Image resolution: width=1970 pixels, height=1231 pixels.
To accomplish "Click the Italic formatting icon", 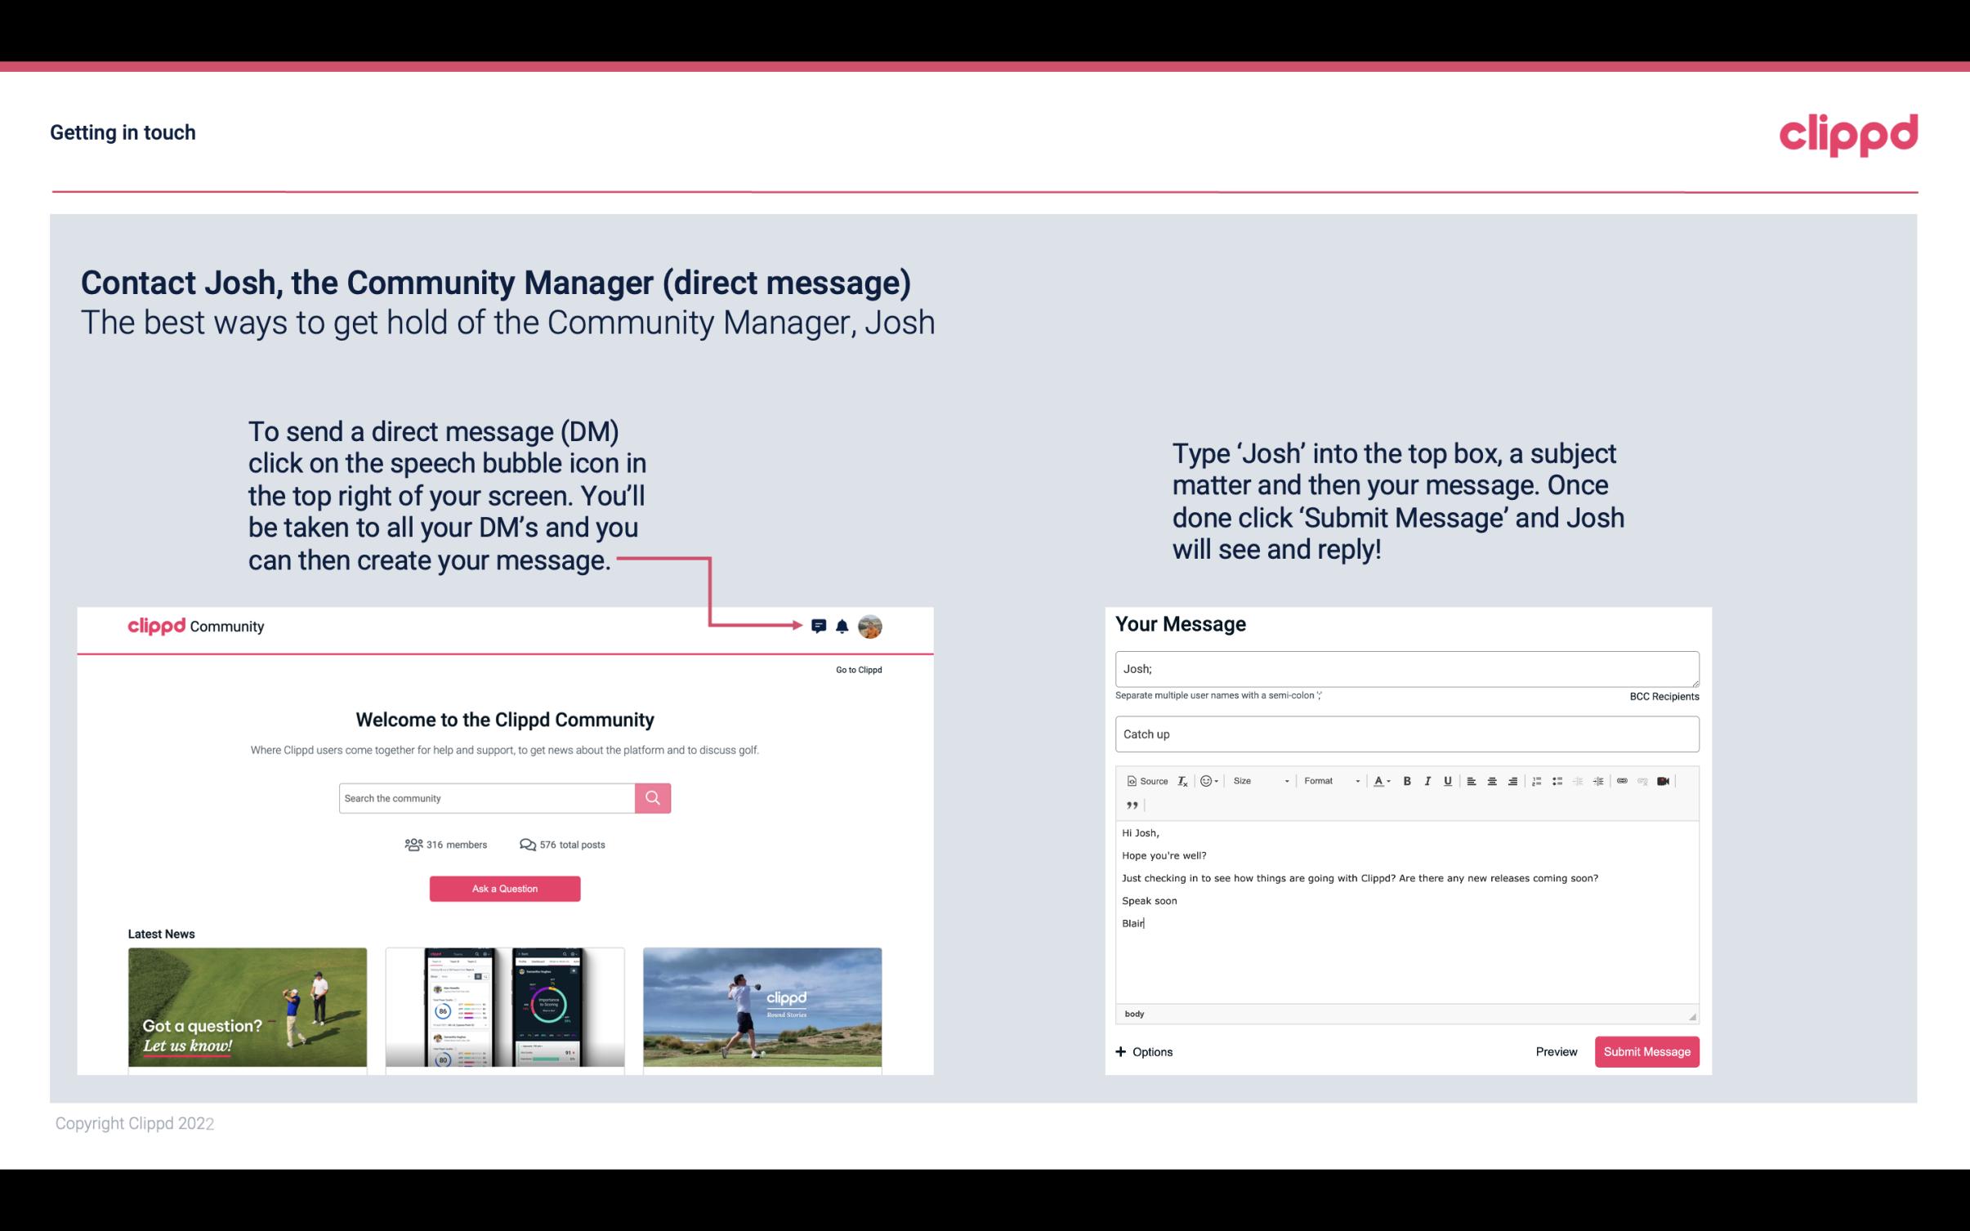I will 1427,780.
